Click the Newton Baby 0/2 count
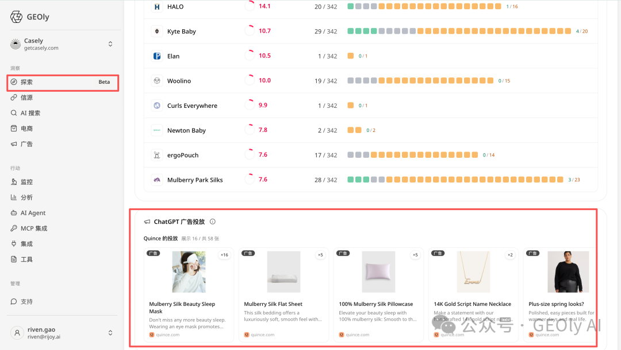Image resolution: width=621 pixels, height=350 pixels. 371,130
